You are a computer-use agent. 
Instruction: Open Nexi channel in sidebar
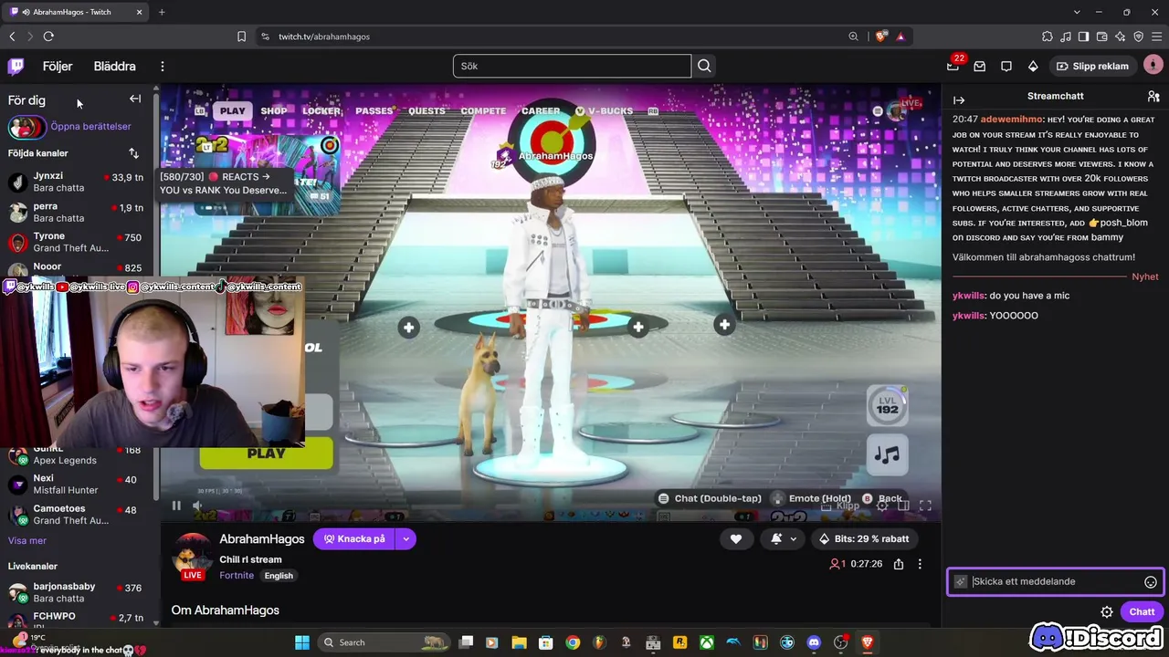pos(78,484)
